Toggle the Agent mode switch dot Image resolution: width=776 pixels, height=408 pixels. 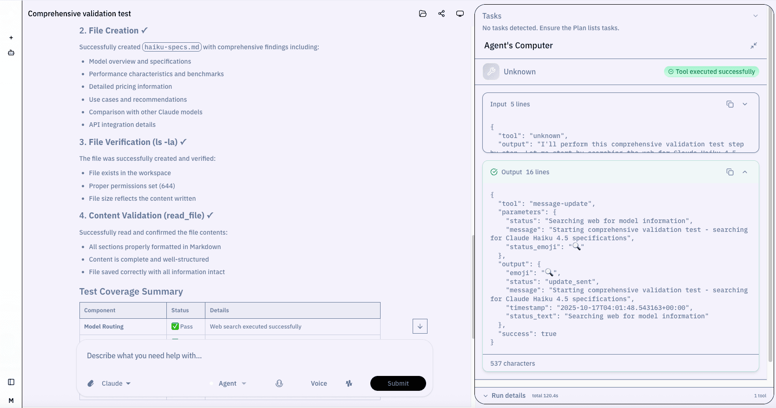pyautogui.click(x=212, y=383)
